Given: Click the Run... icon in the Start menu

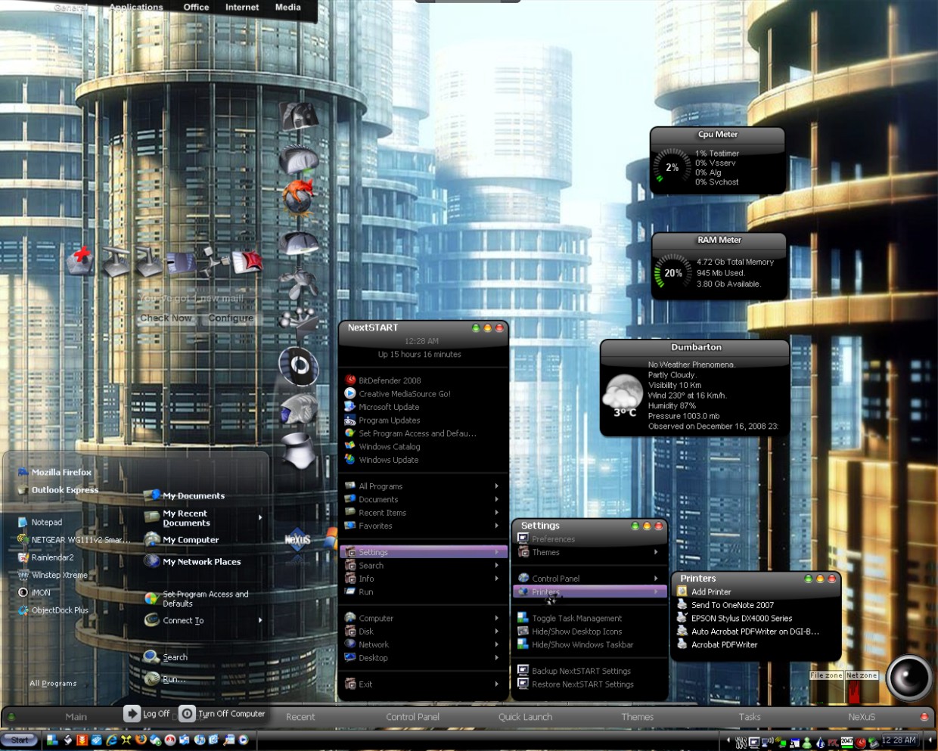Looking at the screenshot, I should point(152,679).
